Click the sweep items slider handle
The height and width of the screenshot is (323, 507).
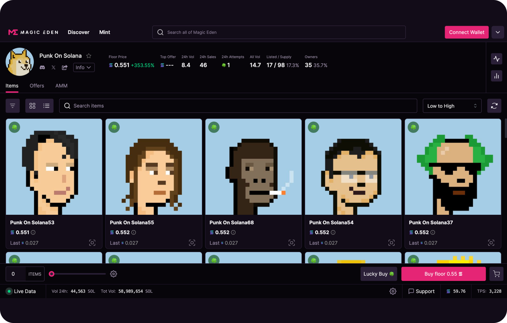[52, 274]
